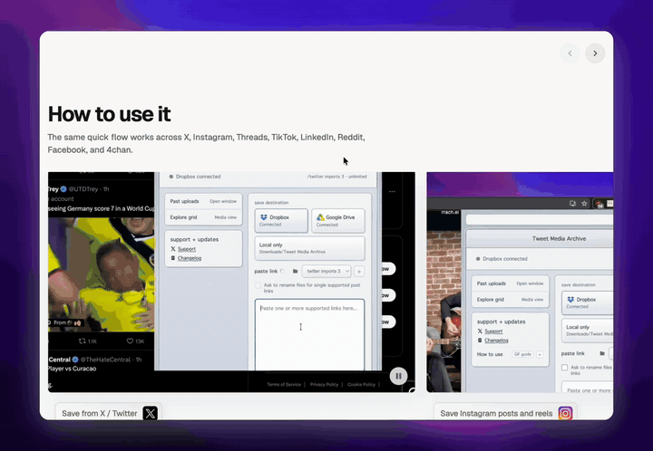
Task: Select the Save Instagram posts and reels label
Action: coord(496,413)
